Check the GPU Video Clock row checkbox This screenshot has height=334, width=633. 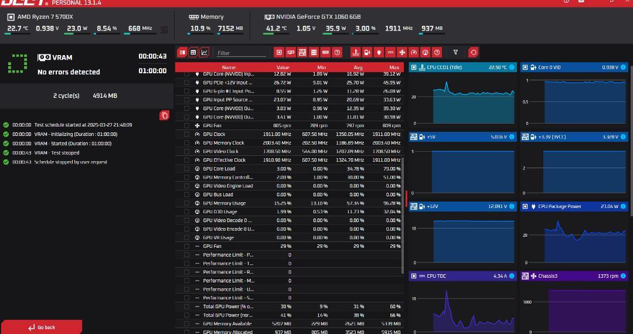coord(186,151)
